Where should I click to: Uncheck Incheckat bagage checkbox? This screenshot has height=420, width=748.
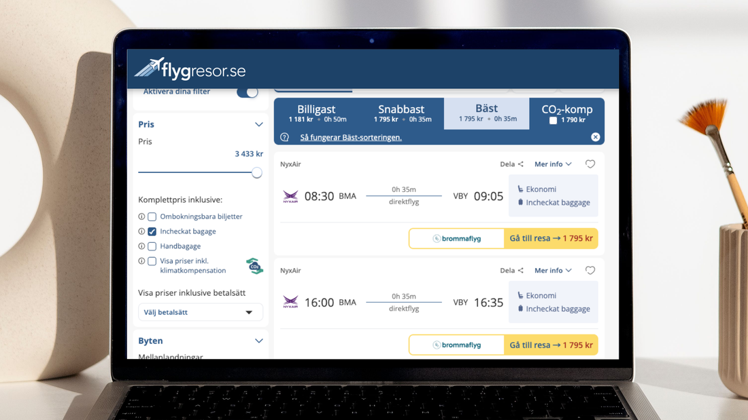click(x=152, y=231)
